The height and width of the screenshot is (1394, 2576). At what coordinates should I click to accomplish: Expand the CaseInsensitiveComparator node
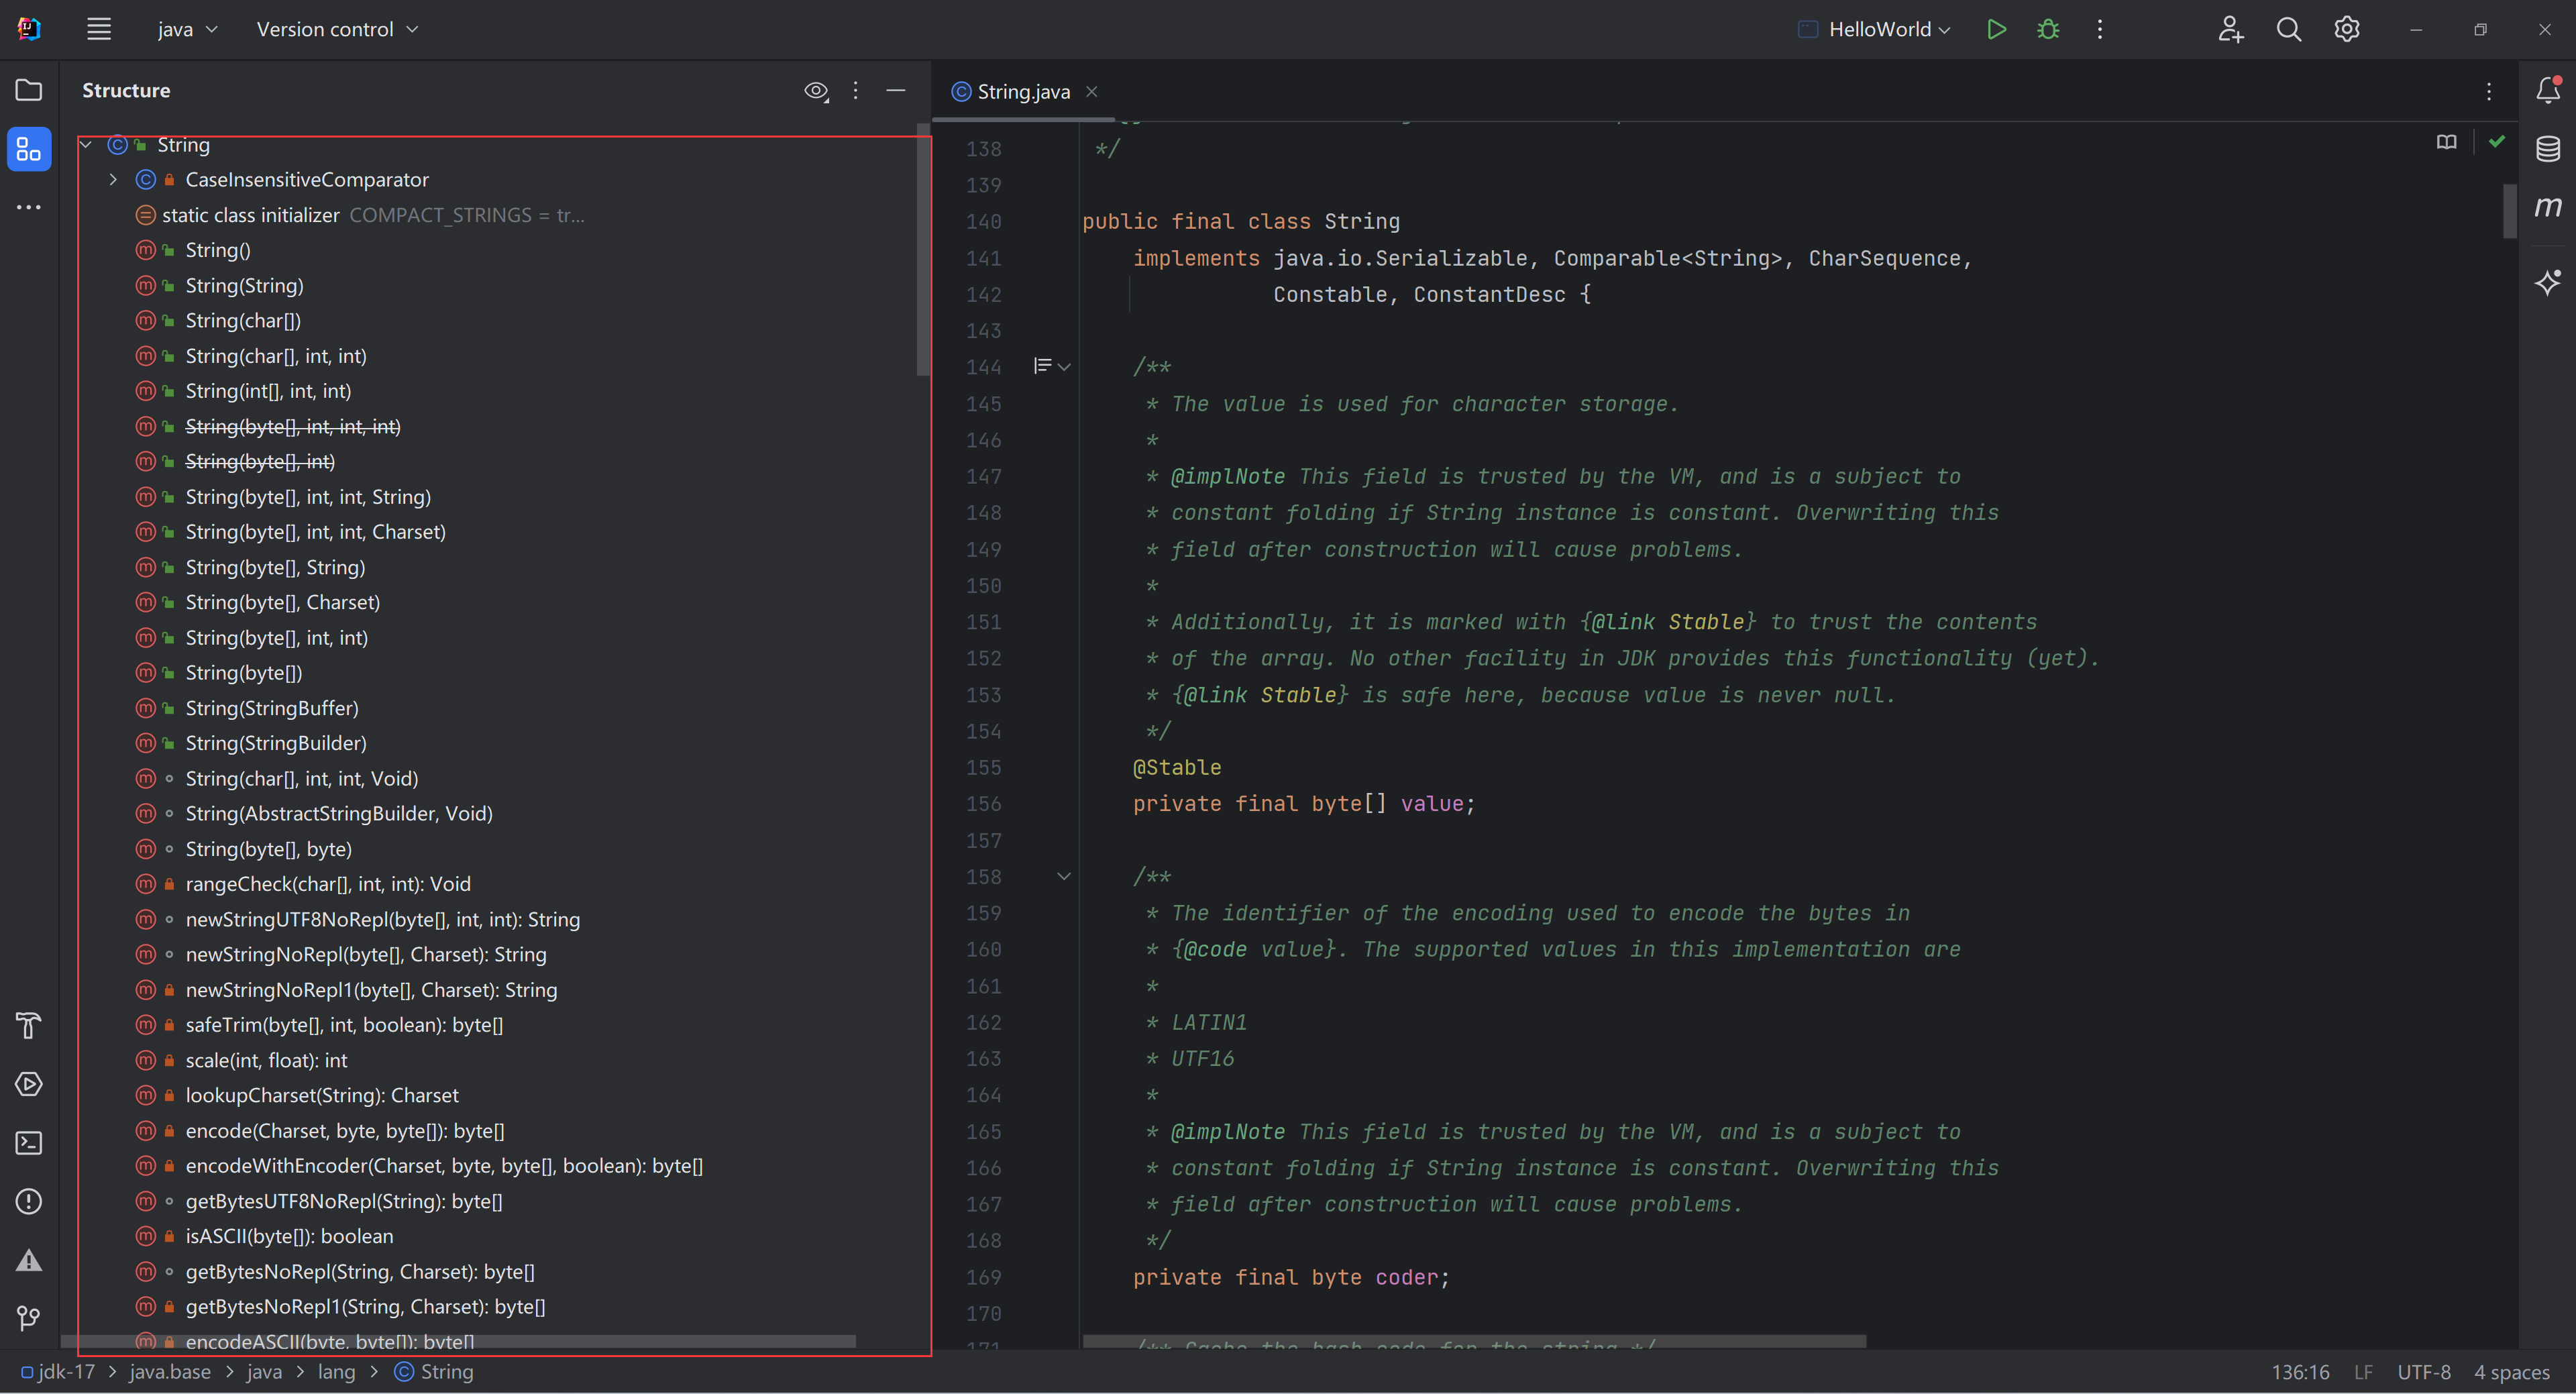pyautogui.click(x=113, y=180)
